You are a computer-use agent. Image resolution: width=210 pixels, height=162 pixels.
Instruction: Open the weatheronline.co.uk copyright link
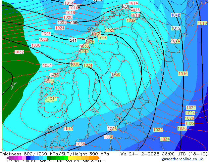click(182, 159)
